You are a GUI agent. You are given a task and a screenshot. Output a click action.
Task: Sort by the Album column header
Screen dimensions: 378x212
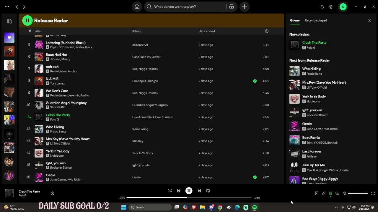pos(137,31)
